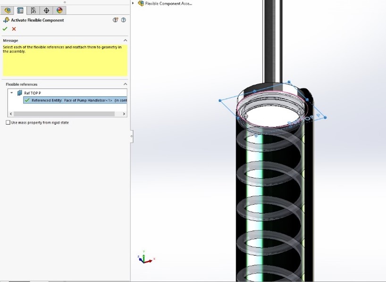Open the What's New help icon
This screenshot has width=386, height=282.
(x=115, y=20)
